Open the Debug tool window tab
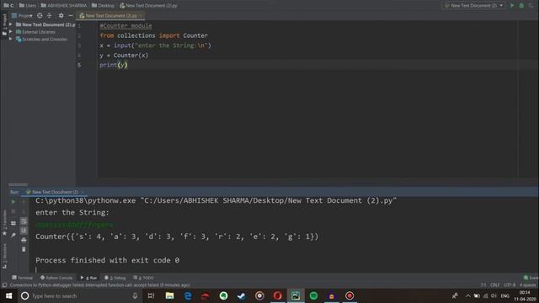 click(x=115, y=278)
